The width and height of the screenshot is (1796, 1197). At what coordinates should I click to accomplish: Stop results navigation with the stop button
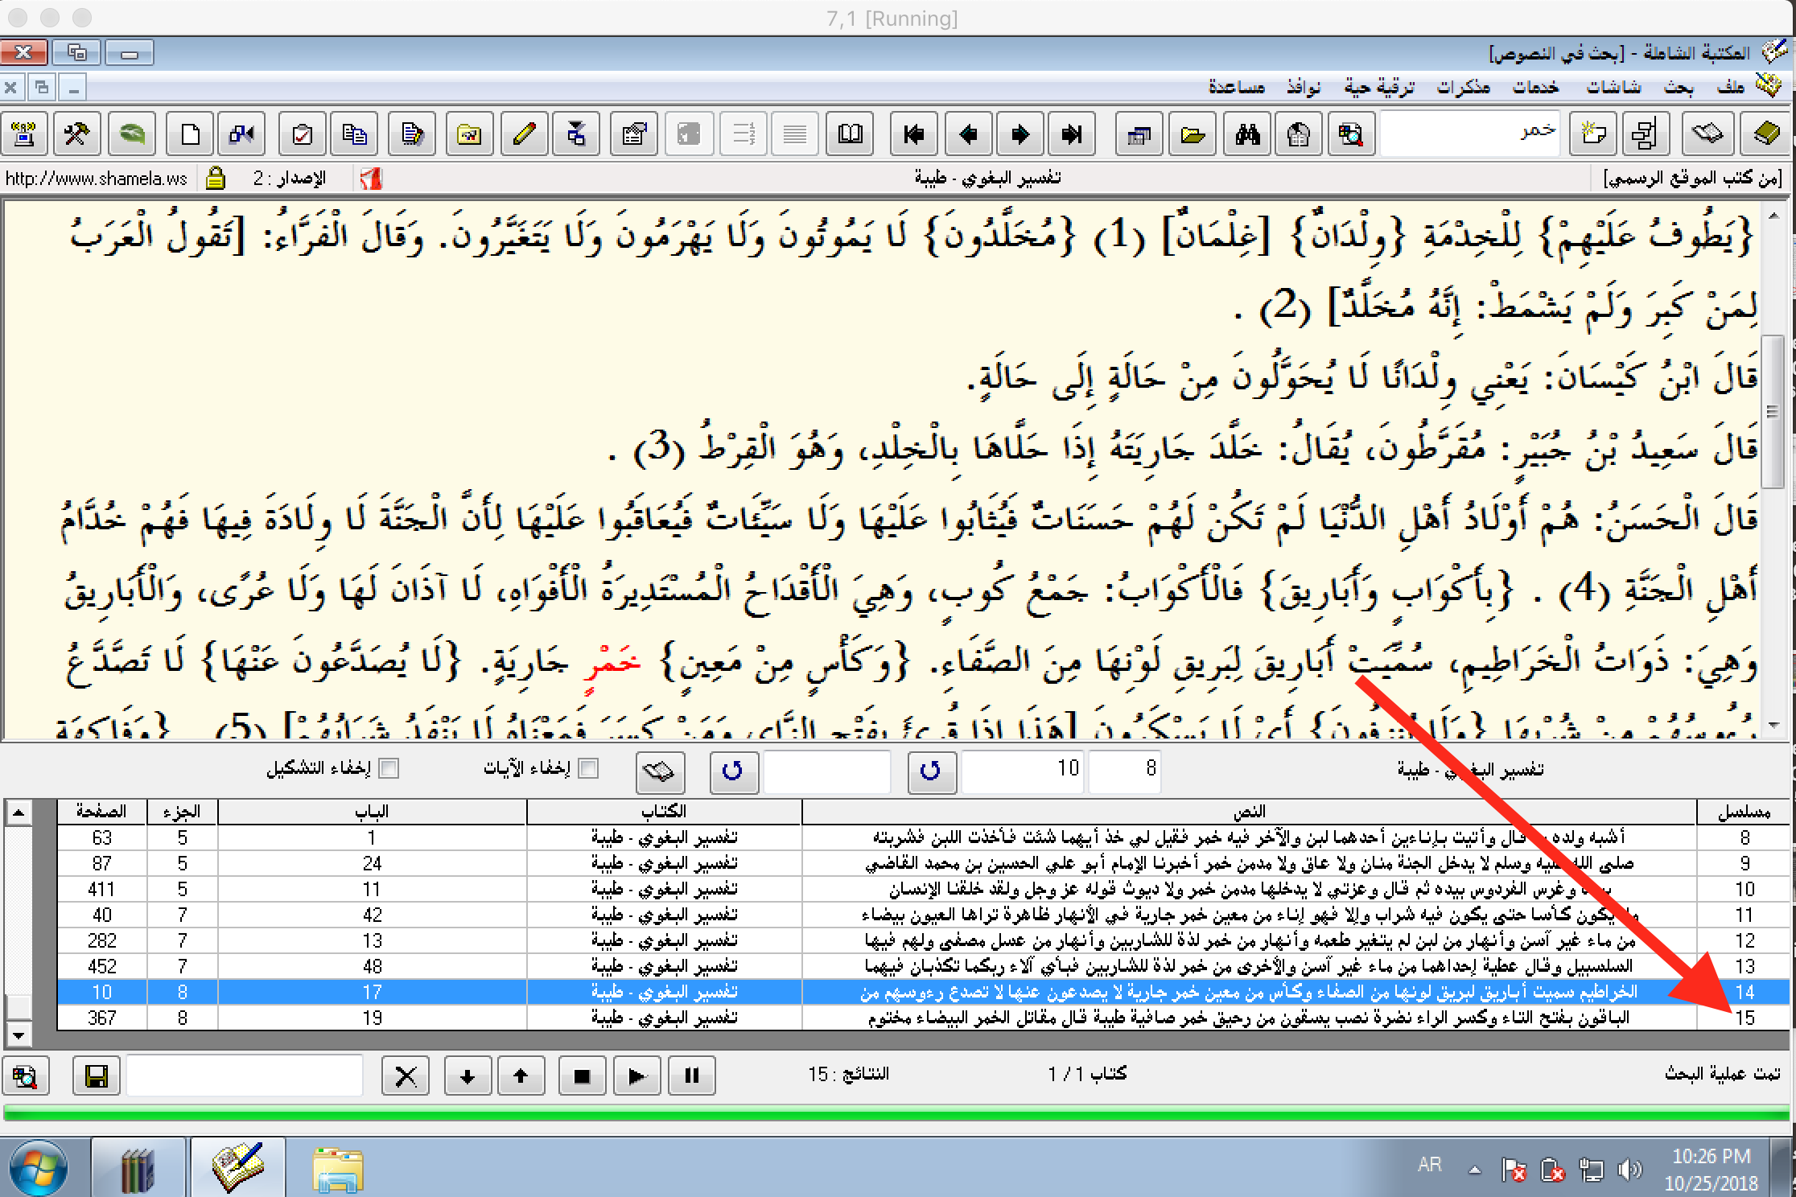tap(583, 1076)
